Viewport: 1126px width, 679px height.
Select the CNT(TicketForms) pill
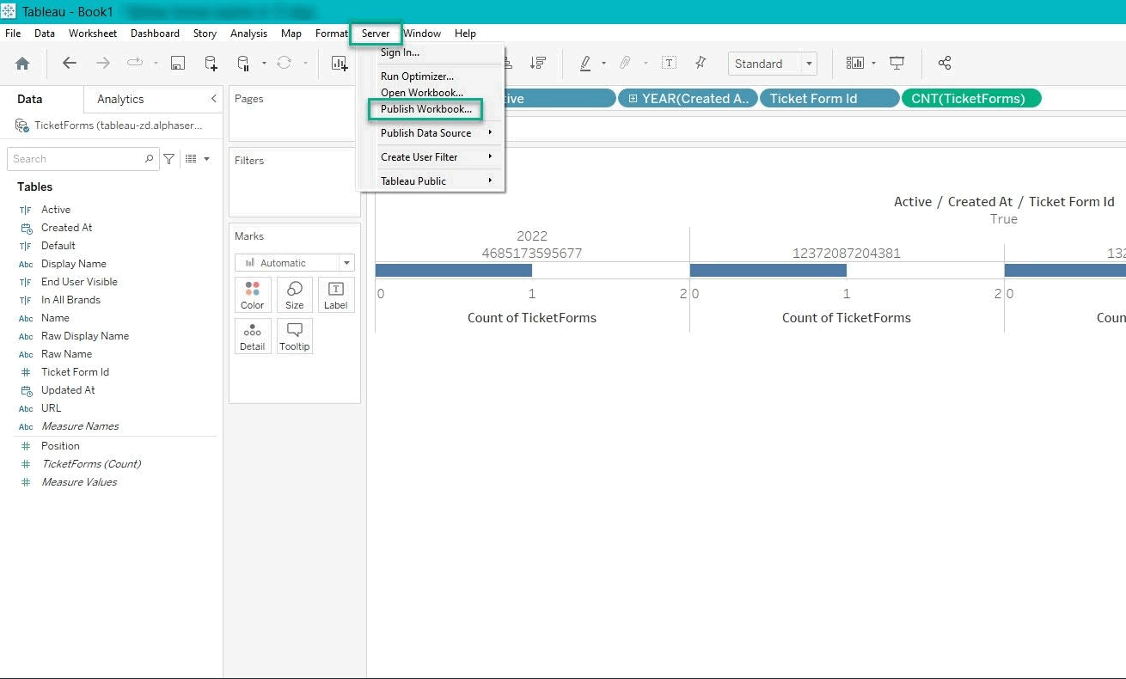click(x=971, y=98)
